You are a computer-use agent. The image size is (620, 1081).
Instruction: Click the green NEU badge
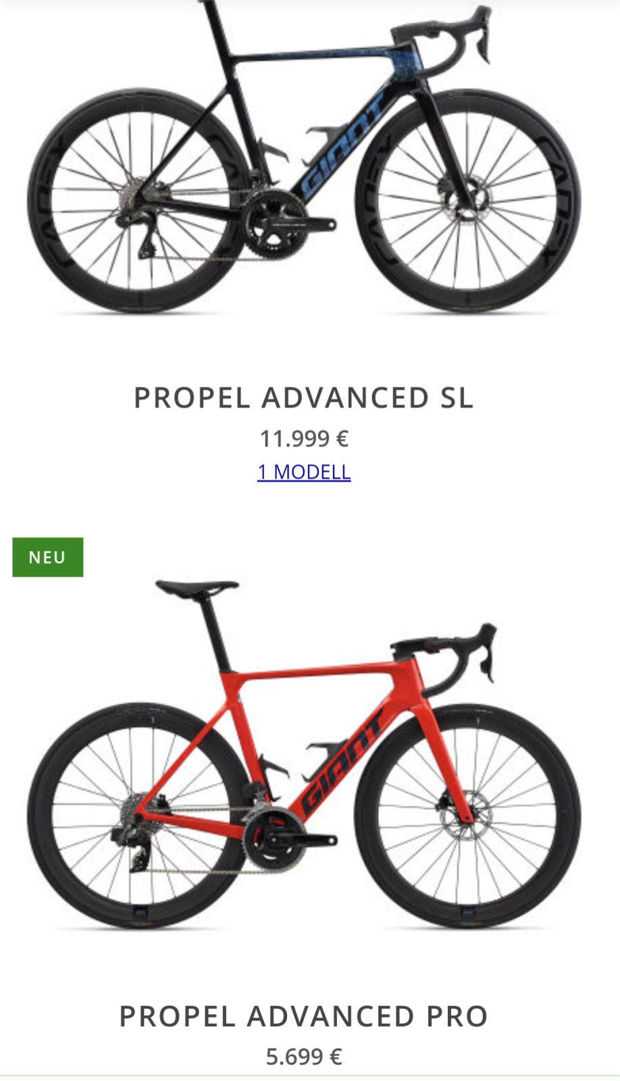pos(47,557)
